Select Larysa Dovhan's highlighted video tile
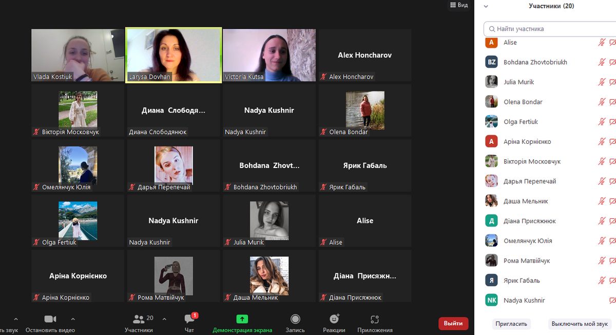The image size is (616, 335). tap(174, 54)
